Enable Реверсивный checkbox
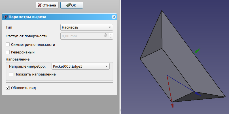Image resolution: width=229 pixels, height=114 pixels. [x=8, y=52]
